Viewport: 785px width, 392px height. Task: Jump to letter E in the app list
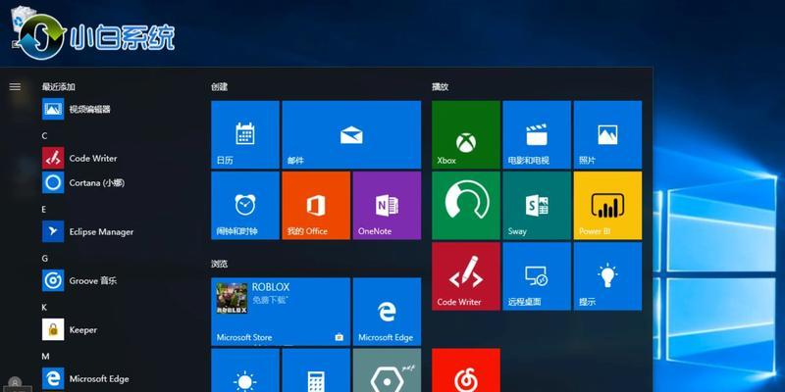point(44,210)
